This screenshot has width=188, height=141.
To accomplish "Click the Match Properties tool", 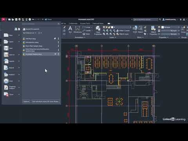I will [x=153, y=31].
